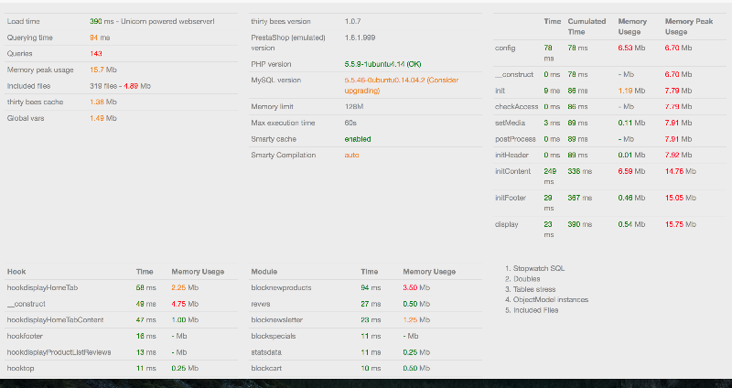Click the Module column header

(265, 272)
